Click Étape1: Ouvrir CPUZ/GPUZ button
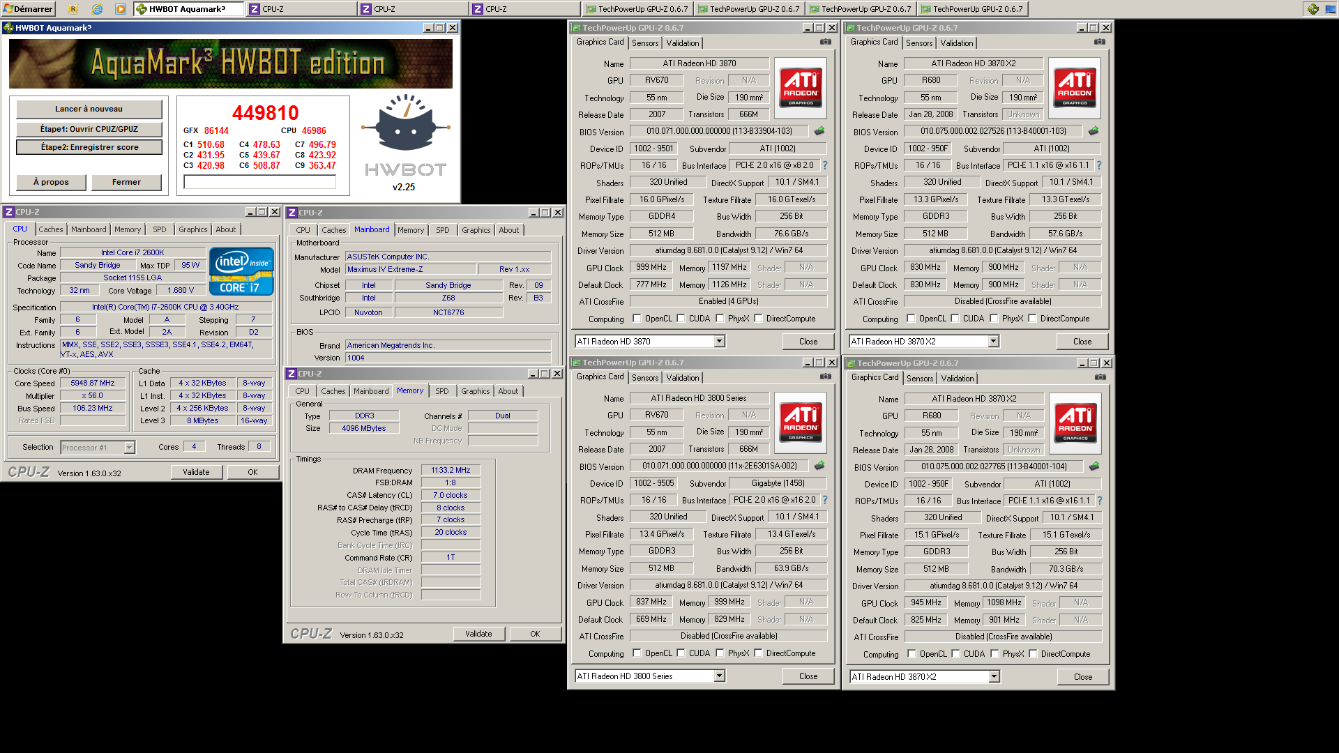 click(89, 129)
